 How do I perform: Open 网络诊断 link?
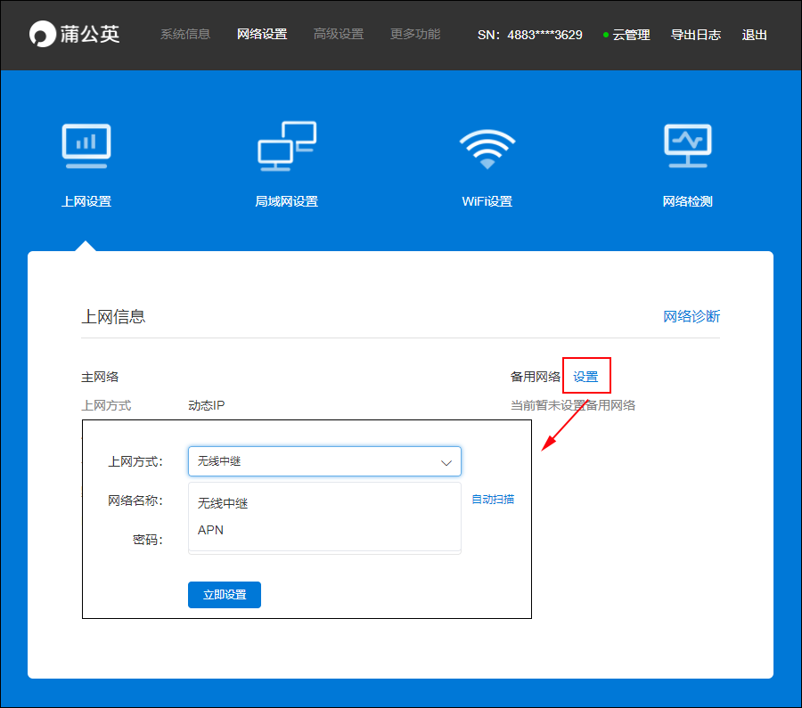click(x=692, y=316)
